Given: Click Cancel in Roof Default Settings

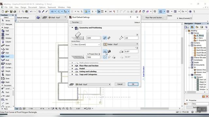Looking at the screenshot, I should (120, 84).
